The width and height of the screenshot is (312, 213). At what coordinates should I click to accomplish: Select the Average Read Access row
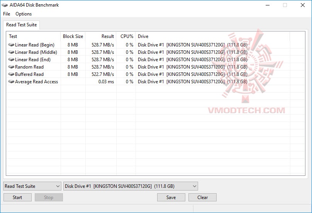point(155,82)
